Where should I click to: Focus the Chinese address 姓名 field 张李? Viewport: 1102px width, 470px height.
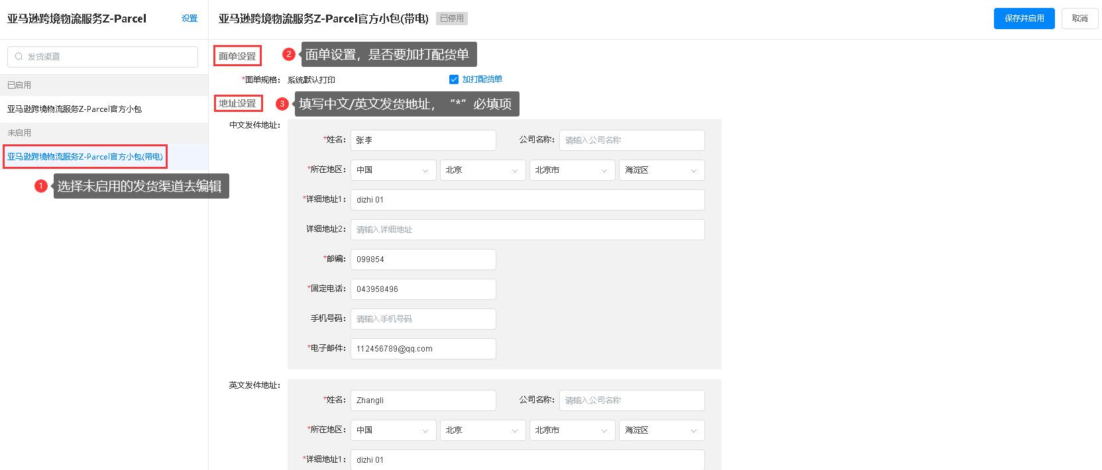(423, 140)
